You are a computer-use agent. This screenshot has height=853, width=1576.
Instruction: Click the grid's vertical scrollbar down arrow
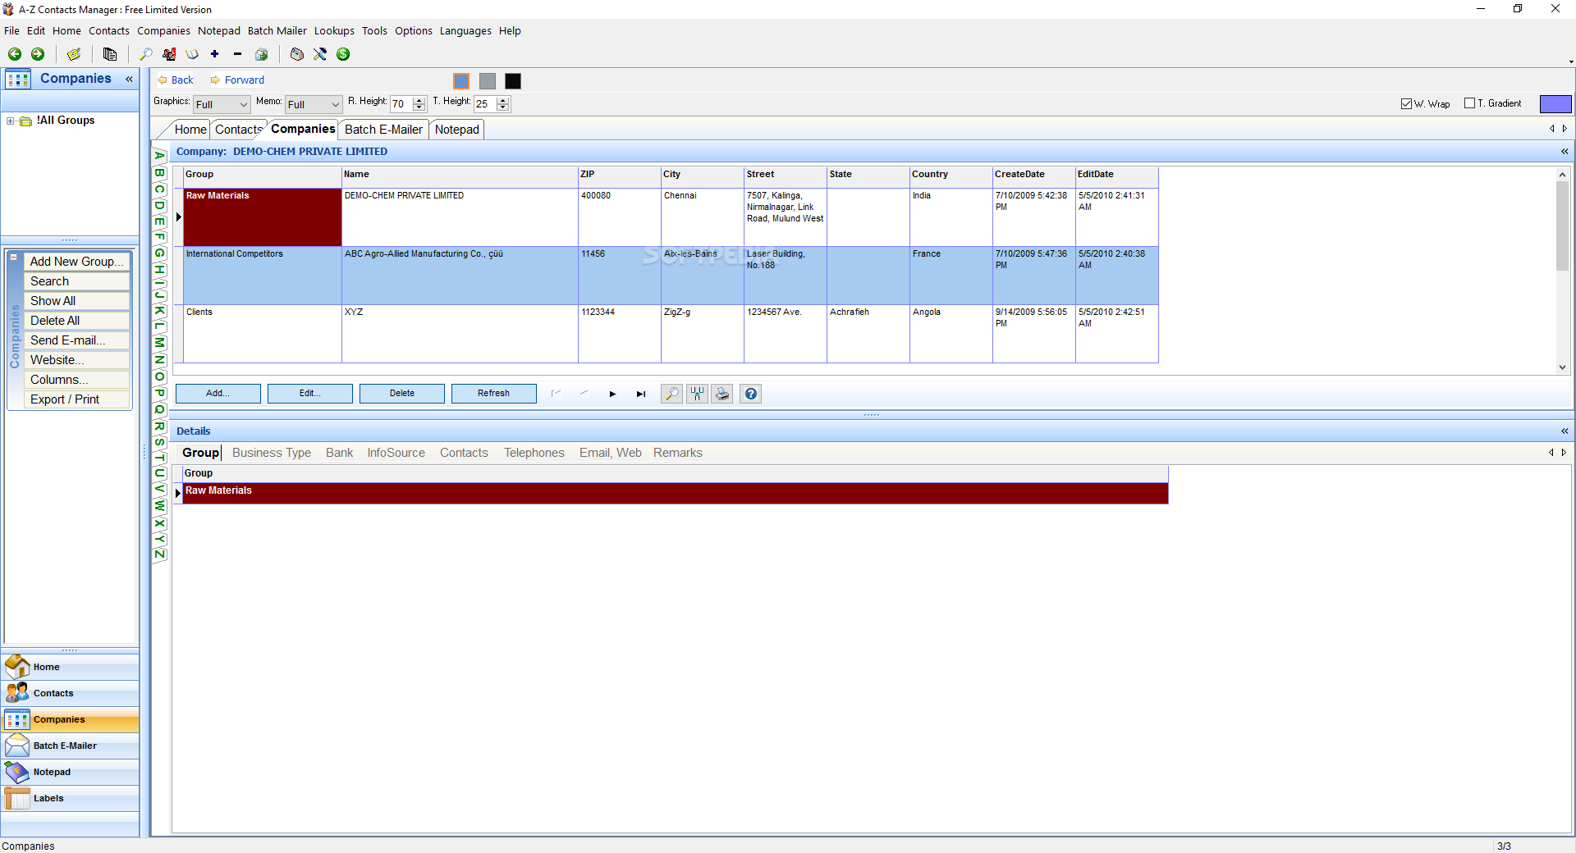pos(1563,367)
